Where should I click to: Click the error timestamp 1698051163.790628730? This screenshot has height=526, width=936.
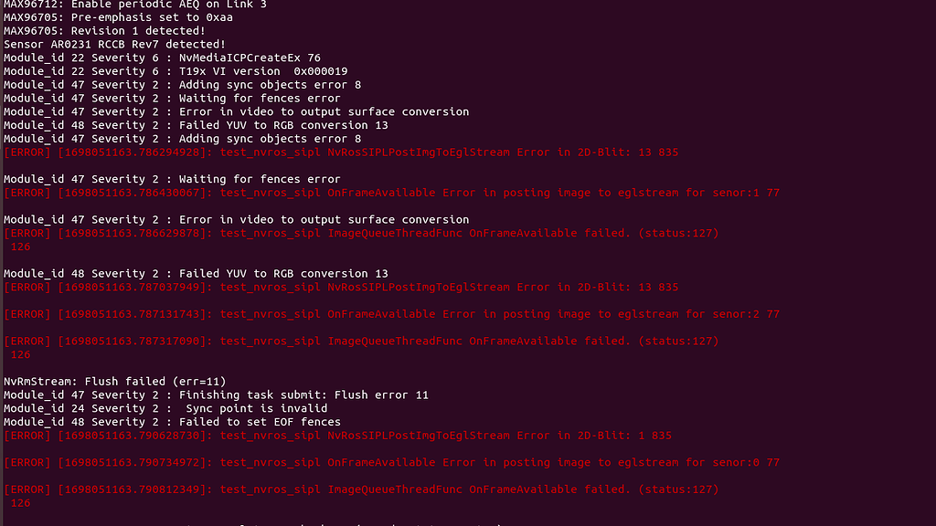[132, 436]
